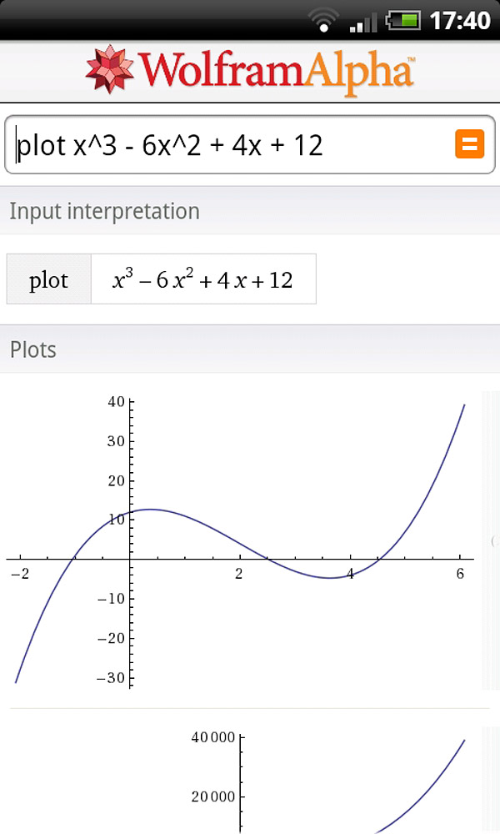Tap the battery indicator icon

(x=404, y=20)
